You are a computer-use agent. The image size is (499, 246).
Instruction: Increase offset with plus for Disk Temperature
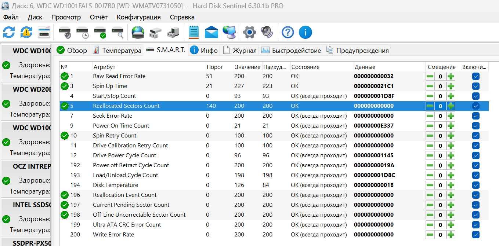point(451,185)
